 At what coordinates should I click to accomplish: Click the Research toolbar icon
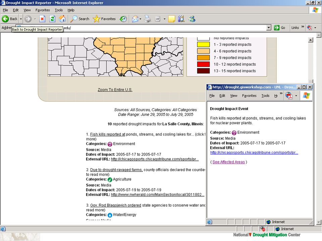pyautogui.click(x=181, y=19)
